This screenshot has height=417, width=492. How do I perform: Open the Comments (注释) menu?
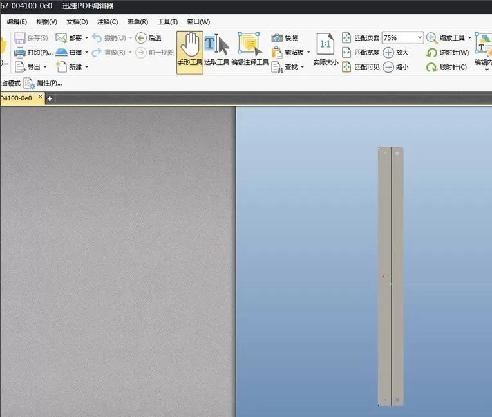(108, 22)
